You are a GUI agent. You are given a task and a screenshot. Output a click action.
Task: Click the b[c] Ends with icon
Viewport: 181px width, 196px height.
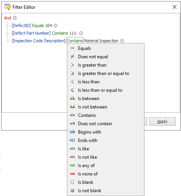72,140
